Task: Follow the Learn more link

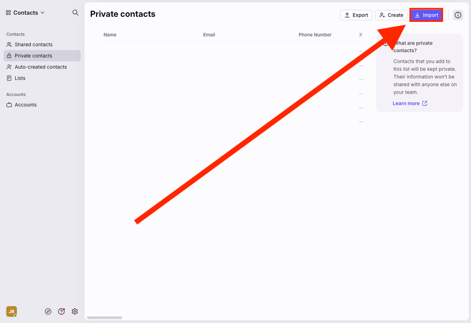Action: (x=406, y=103)
